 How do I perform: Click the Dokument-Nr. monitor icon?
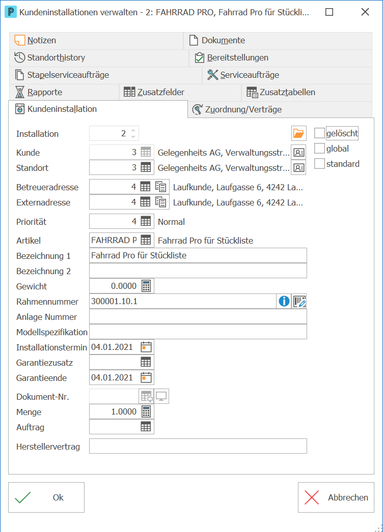(x=161, y=396)
